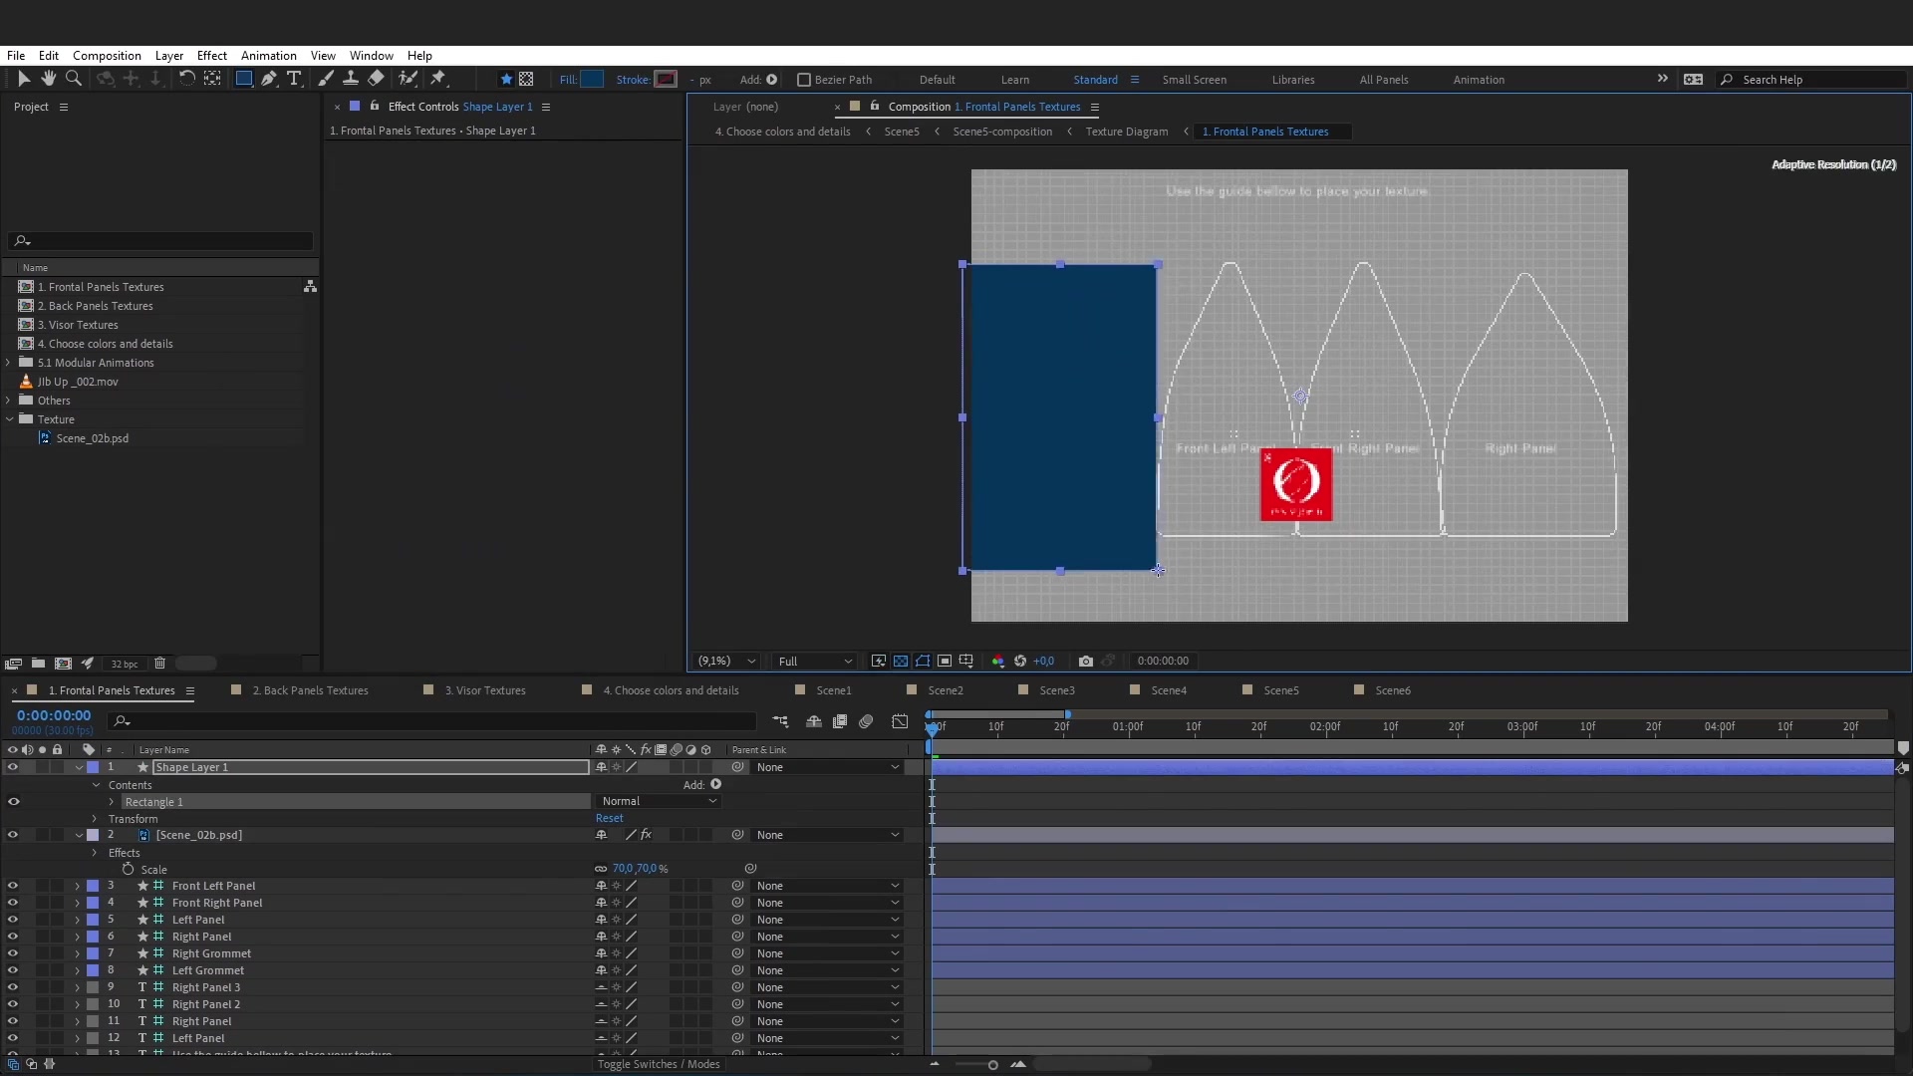Viewport: 1913px width, 1076px height.
Task: Expand the Transform group of Shape Layer 1
Action: (x=93, y=819)
